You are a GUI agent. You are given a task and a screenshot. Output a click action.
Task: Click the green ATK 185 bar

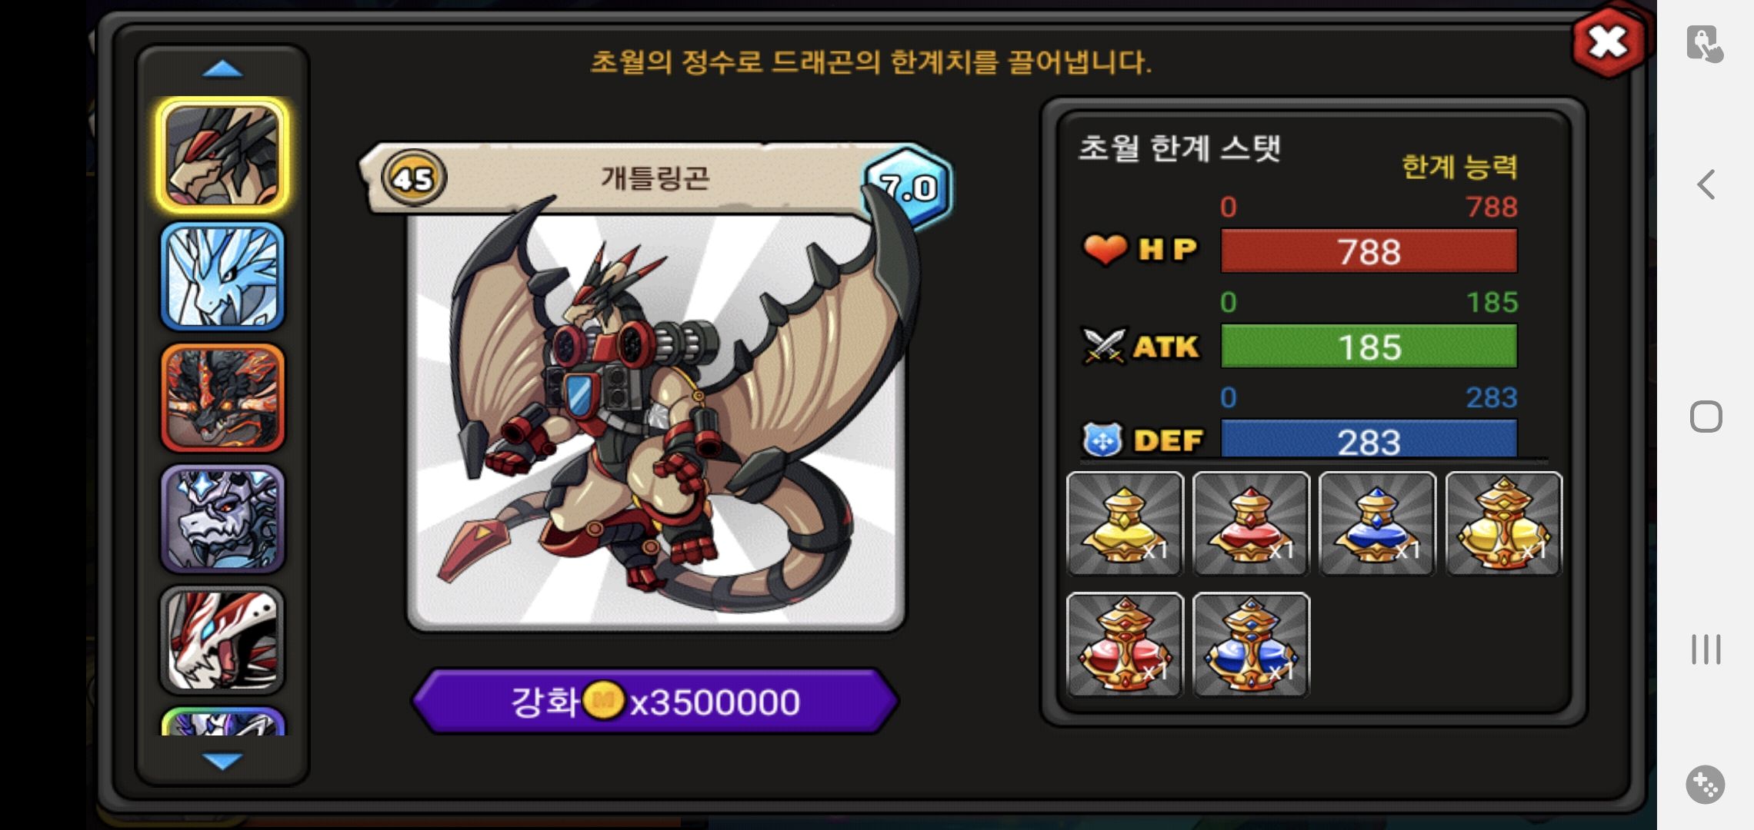tap(1369, 347)
